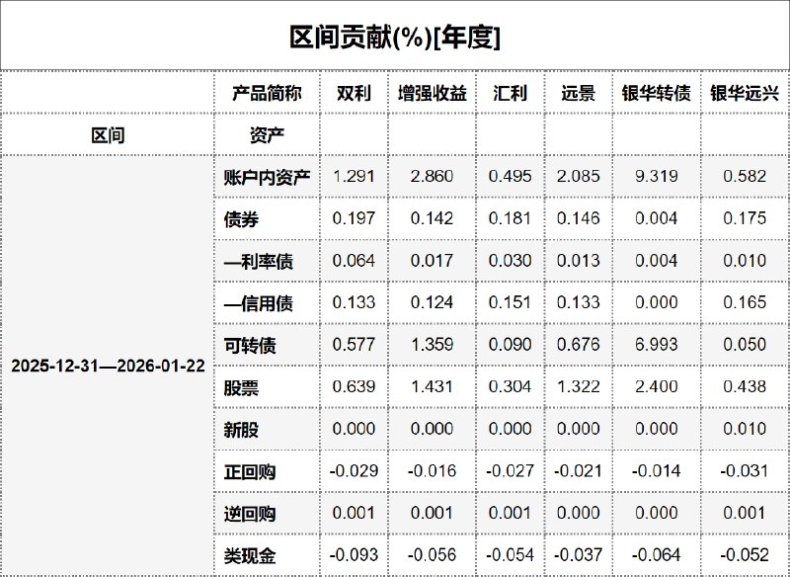Viewport: 790px width, 577px height.
Task: Select the —利率债 row label
Action: click(x=259, y=262)
